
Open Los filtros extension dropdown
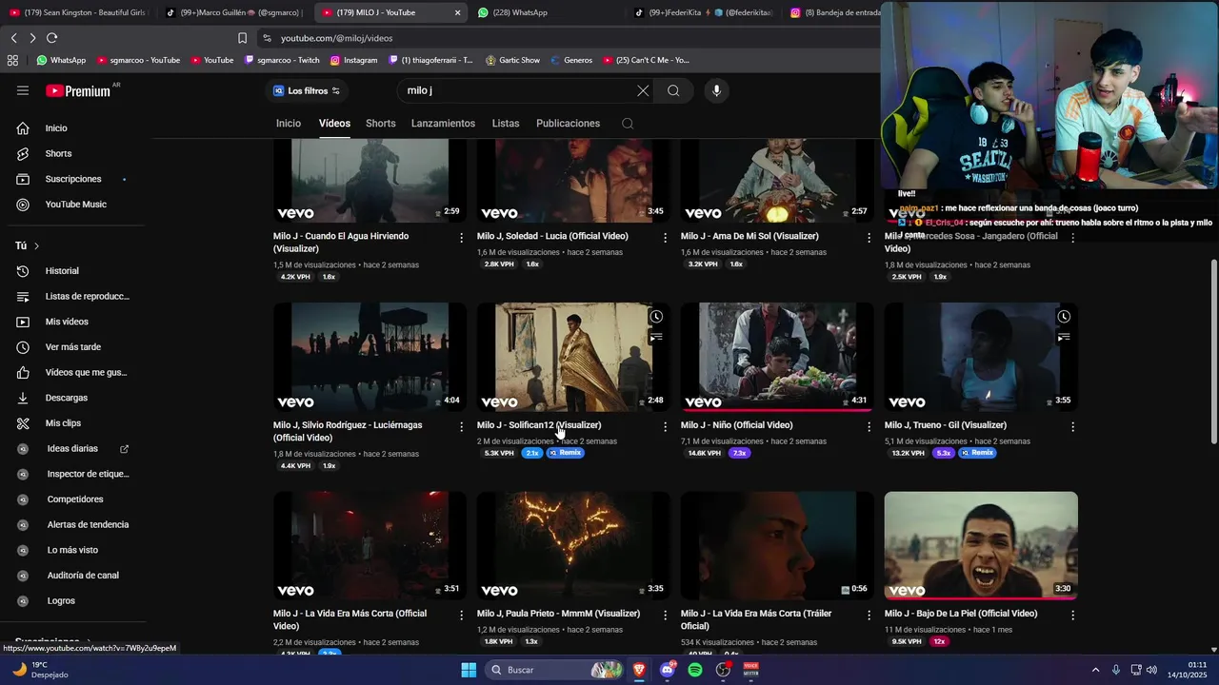click(x=307, y=90)
